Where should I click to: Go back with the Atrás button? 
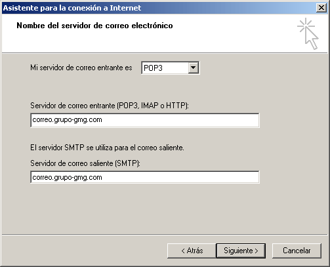[192, 251]
